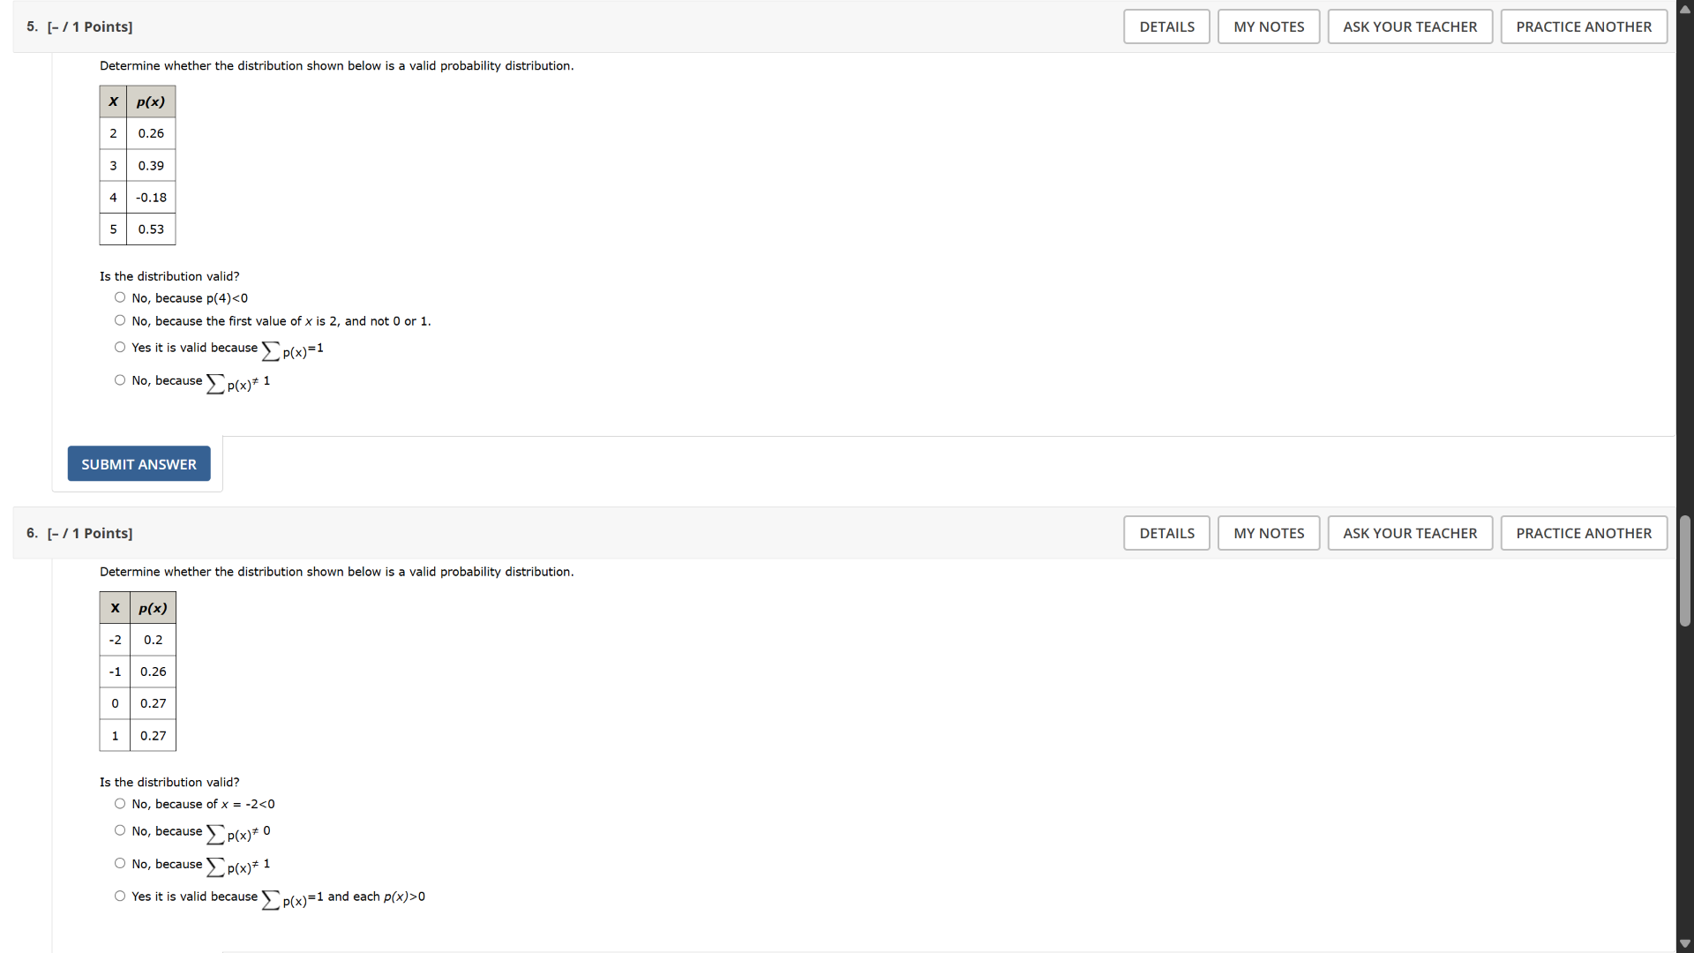Click Ask Your Teacher on question 6
The height and width of the screenshot is (953, 1694).
[1409, 533]
